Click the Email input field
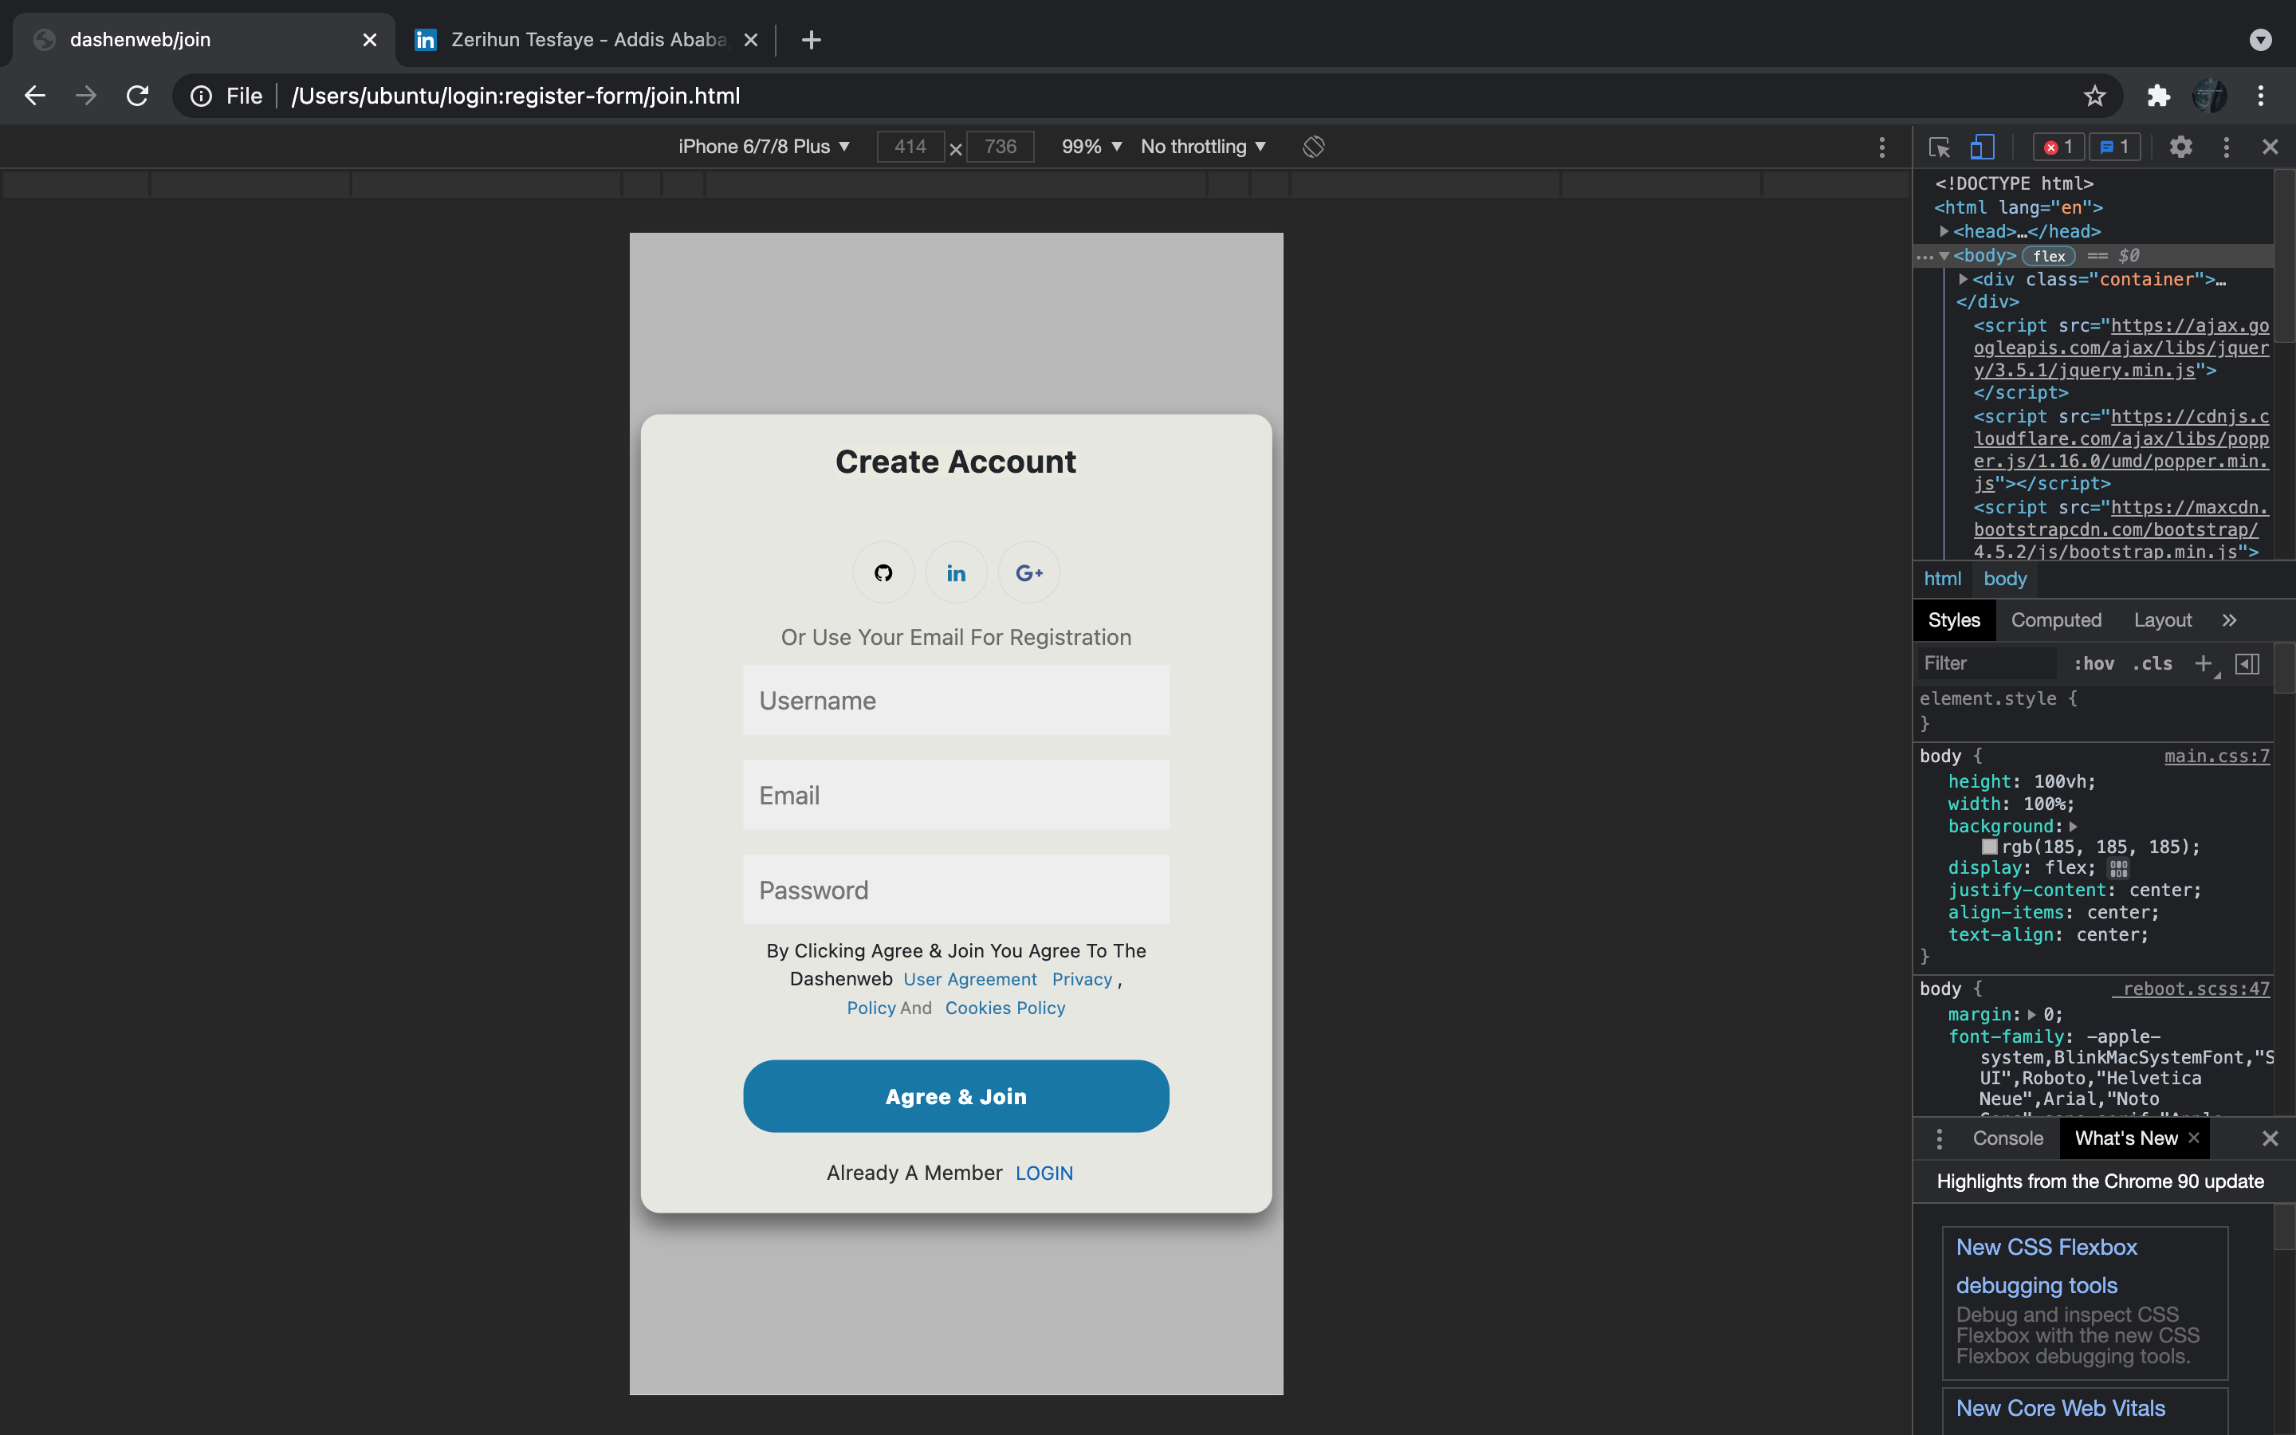 click(x=955, y=794)
